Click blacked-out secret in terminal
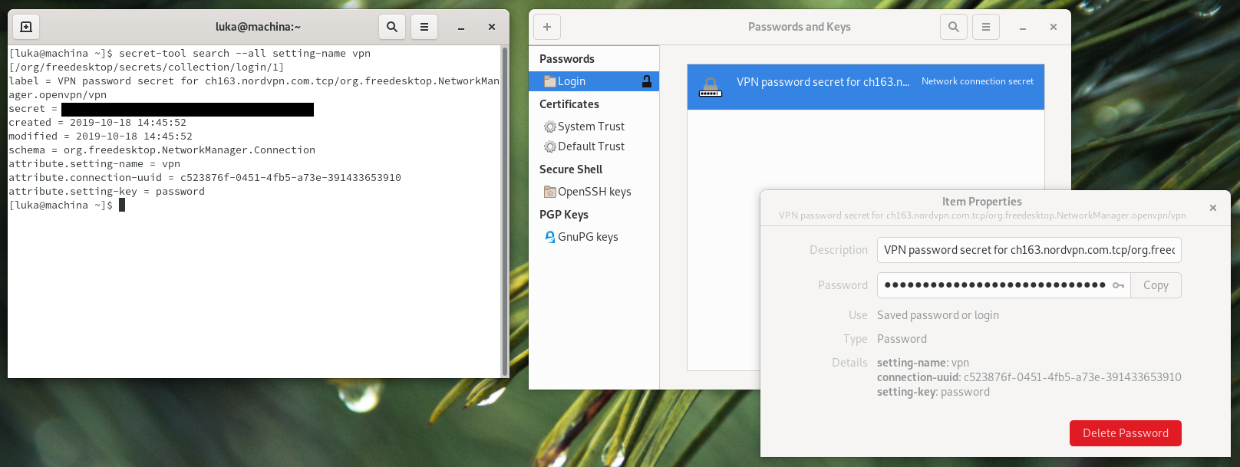The image size is (1240, 467). click(187, 110)
